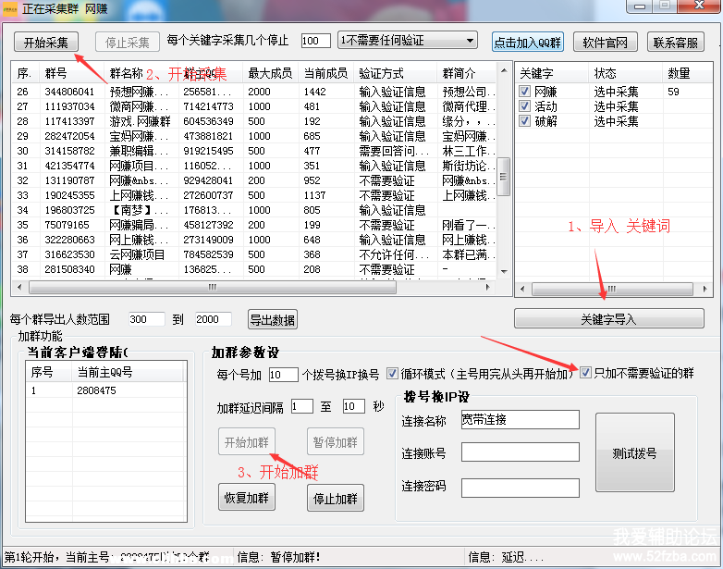Screen dimensions: 723x569
Task: Select group row 421354774
Action: pos(254,166)
